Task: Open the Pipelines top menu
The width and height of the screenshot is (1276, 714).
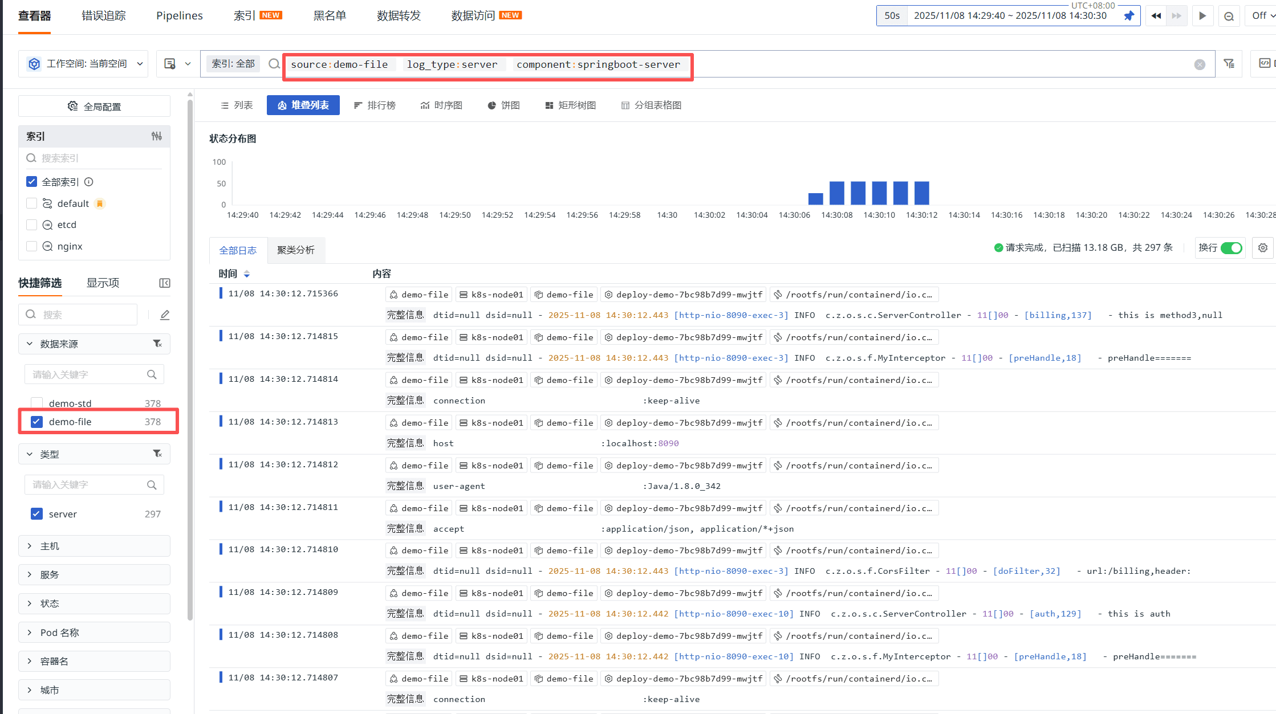Action: click(x=179, y=16)
